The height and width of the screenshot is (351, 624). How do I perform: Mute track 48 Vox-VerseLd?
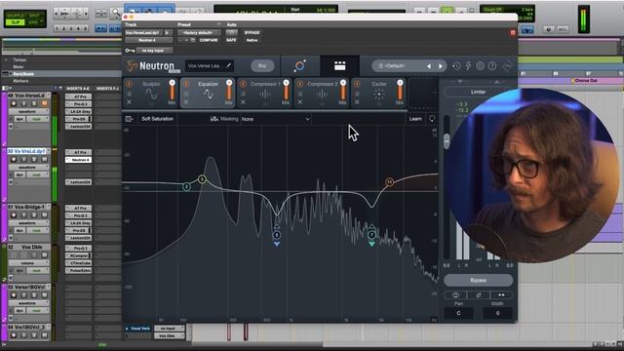click(44, 103)
